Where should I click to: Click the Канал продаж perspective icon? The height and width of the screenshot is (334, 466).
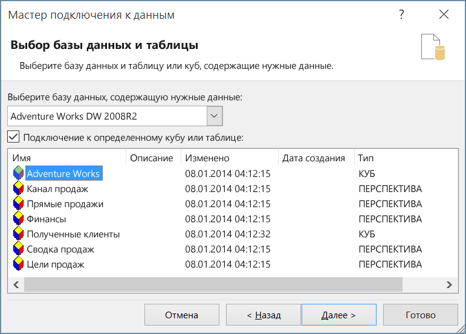pyautogui.click(x=18, y=188)
